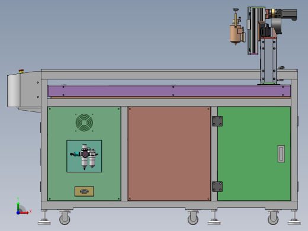Click the red emergency stop button

click(x=21, y=71)
